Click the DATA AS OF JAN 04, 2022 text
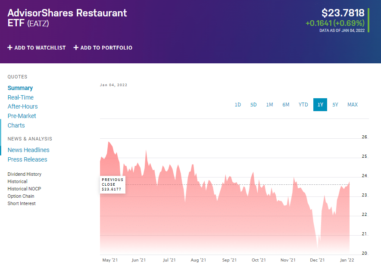 point(342,30)
